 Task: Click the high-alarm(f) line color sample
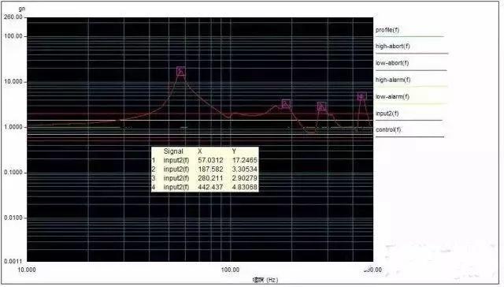[x=412, y=87]
